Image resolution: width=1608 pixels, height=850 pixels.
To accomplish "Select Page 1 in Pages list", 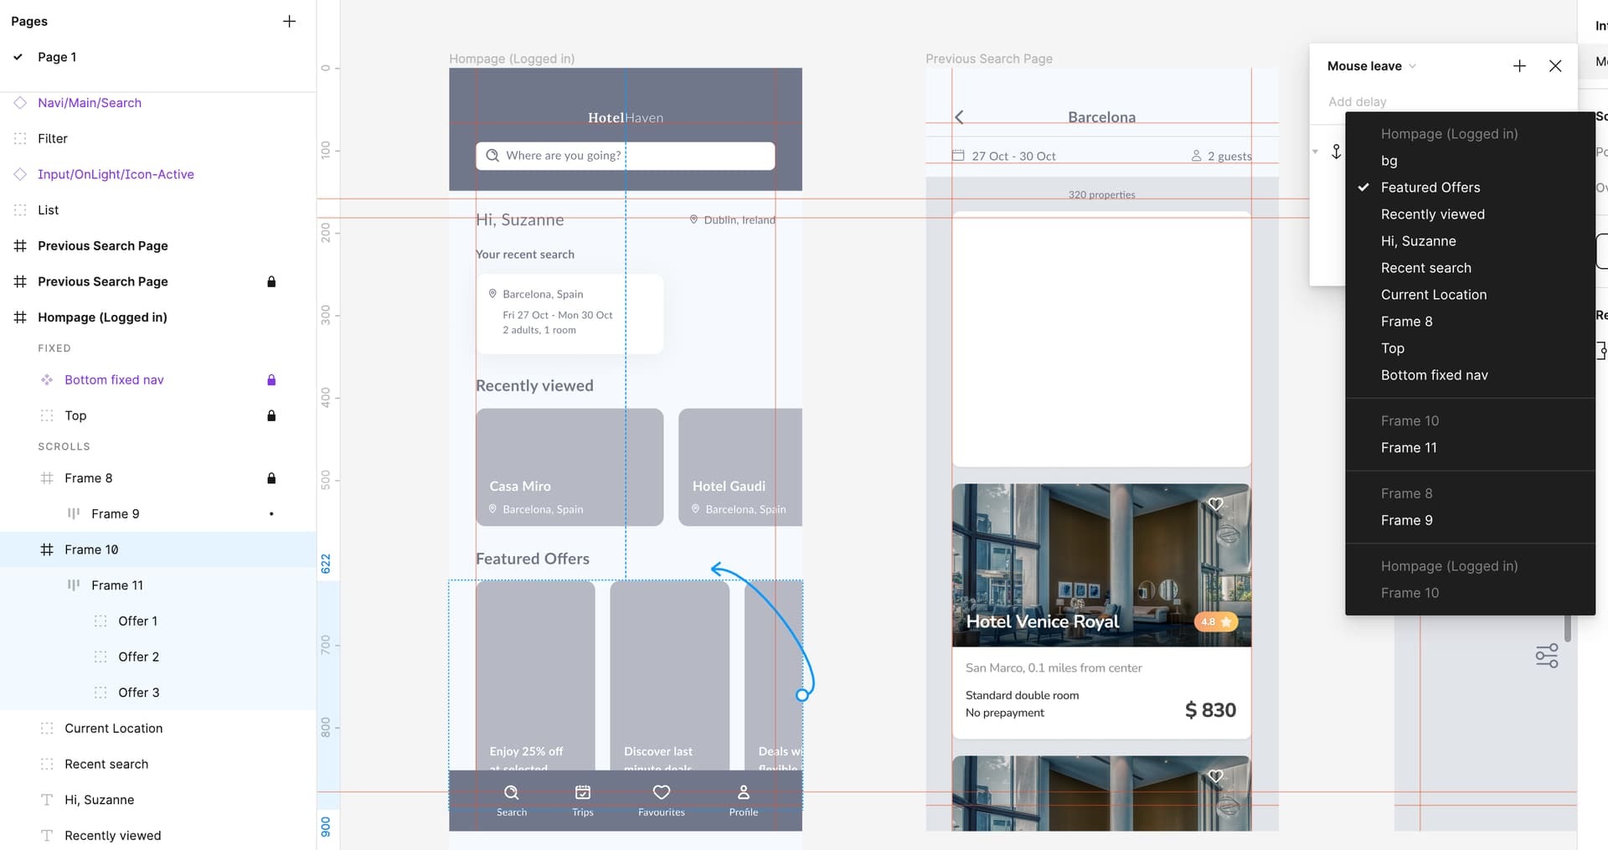I will pos(57,57).
